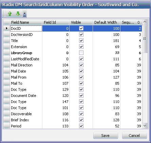Viewport: 151px width, 143px height.
Task: Click the Save button
Action: click(106, 136)
